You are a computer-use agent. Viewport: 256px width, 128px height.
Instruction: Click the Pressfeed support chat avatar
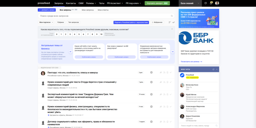coord(182,75)
